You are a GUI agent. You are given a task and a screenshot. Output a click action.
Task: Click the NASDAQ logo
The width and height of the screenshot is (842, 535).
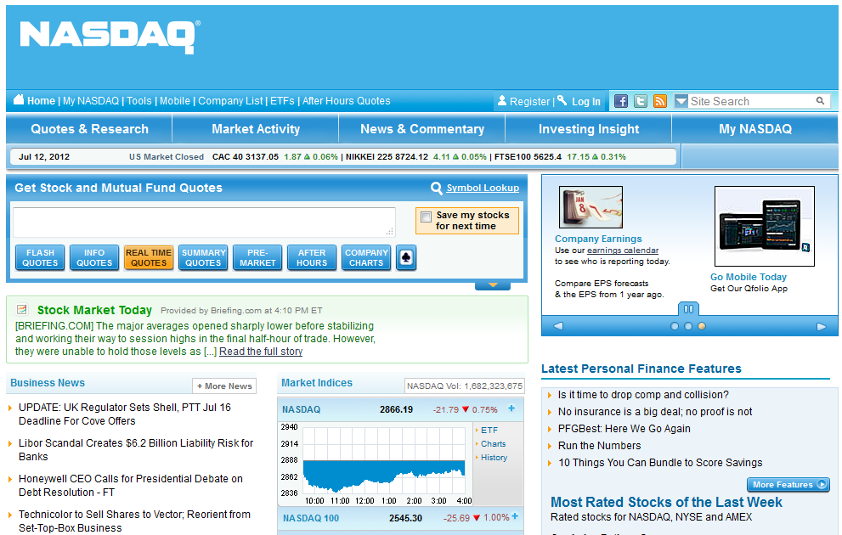(110, 37)
